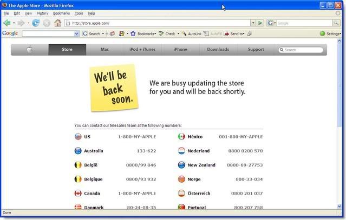Screen dimensions: 346x220
Task: Click the Nederland flag icon
Action: click(181, 151)
